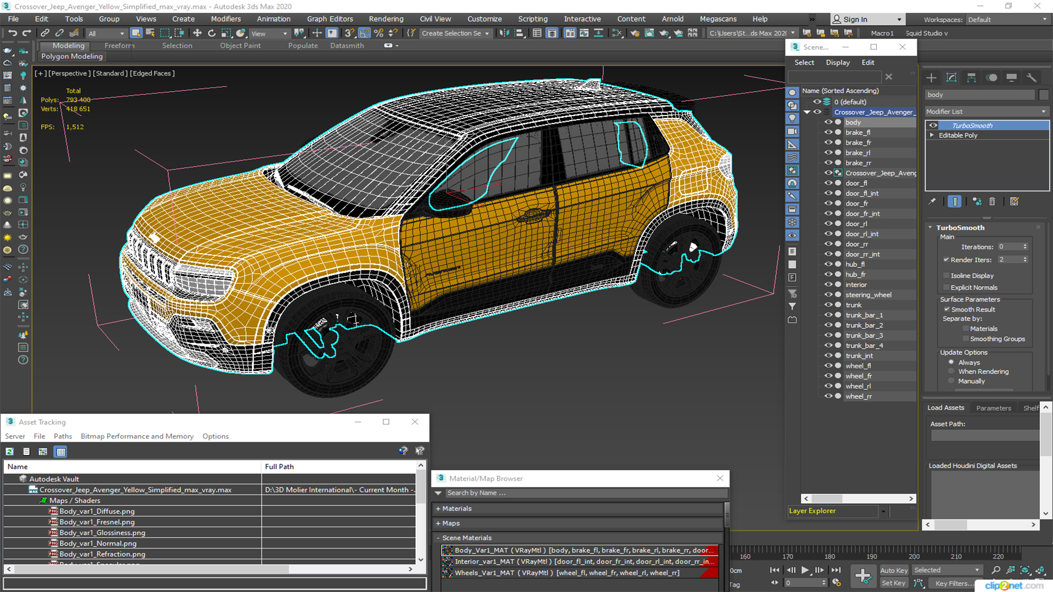This screenshot has width=1053, height=592.
Task: Open the Utilities wrench panel tab
Action: (1032, 78)
